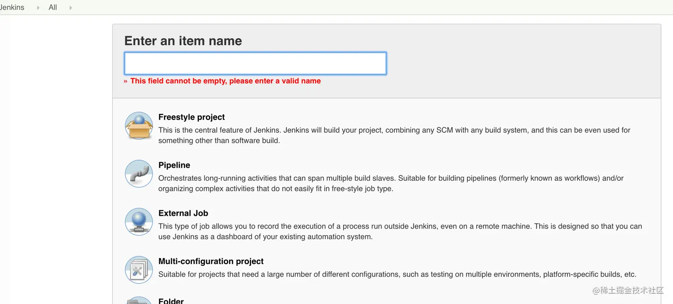Focus the item name input field

pos(255,63)
